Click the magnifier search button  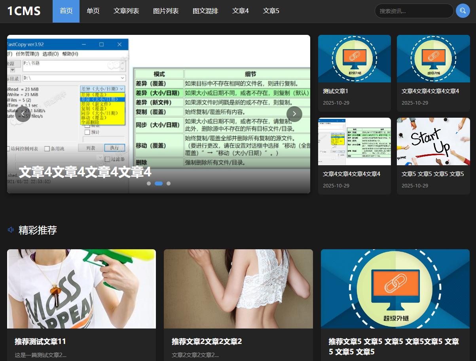[463, 11]
